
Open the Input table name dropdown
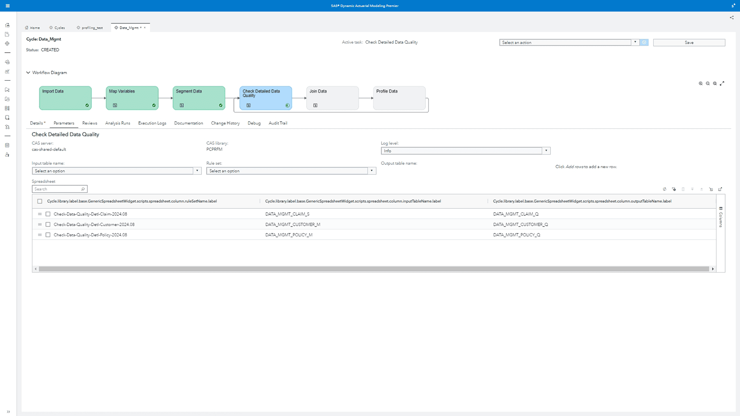[117, 171]
